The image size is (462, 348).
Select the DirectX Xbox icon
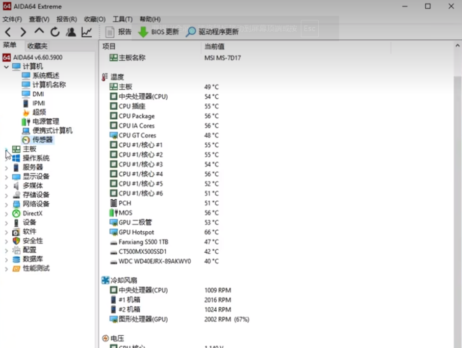coord(16,213)
